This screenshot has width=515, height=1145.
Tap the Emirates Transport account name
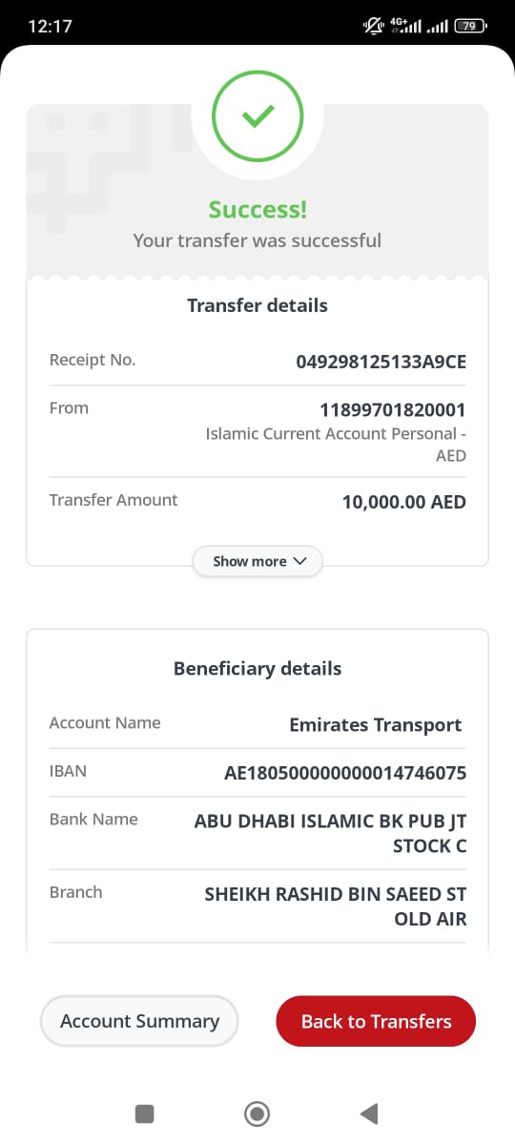(376, 725)
